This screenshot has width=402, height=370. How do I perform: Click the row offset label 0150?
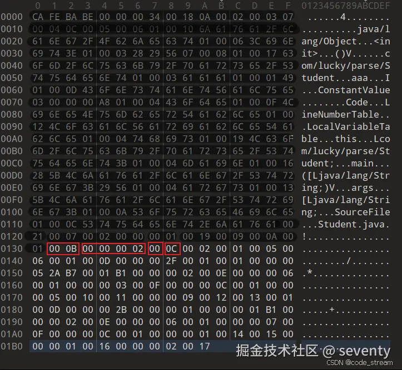[12, 273]
